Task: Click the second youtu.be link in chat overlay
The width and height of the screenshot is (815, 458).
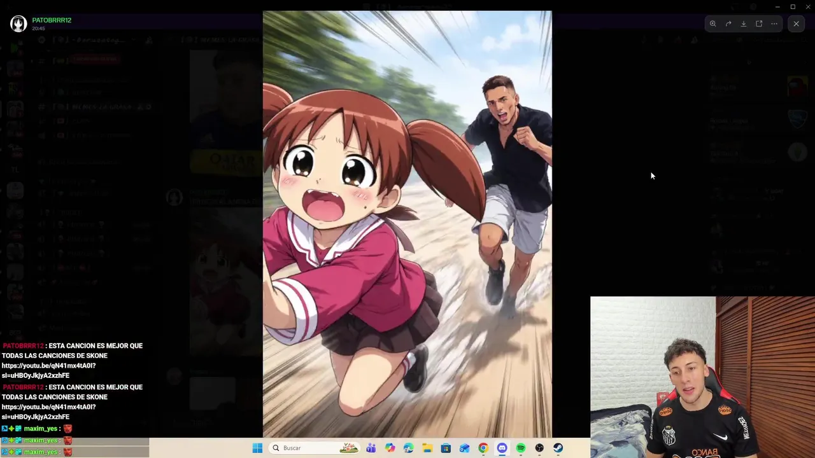Action: pos(48,412)
